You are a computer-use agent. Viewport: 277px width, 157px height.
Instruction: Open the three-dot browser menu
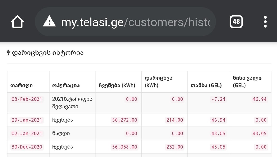(x=265, y=22)
